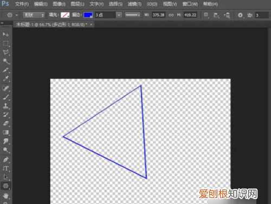Select the Pen tool

[5, 160]
